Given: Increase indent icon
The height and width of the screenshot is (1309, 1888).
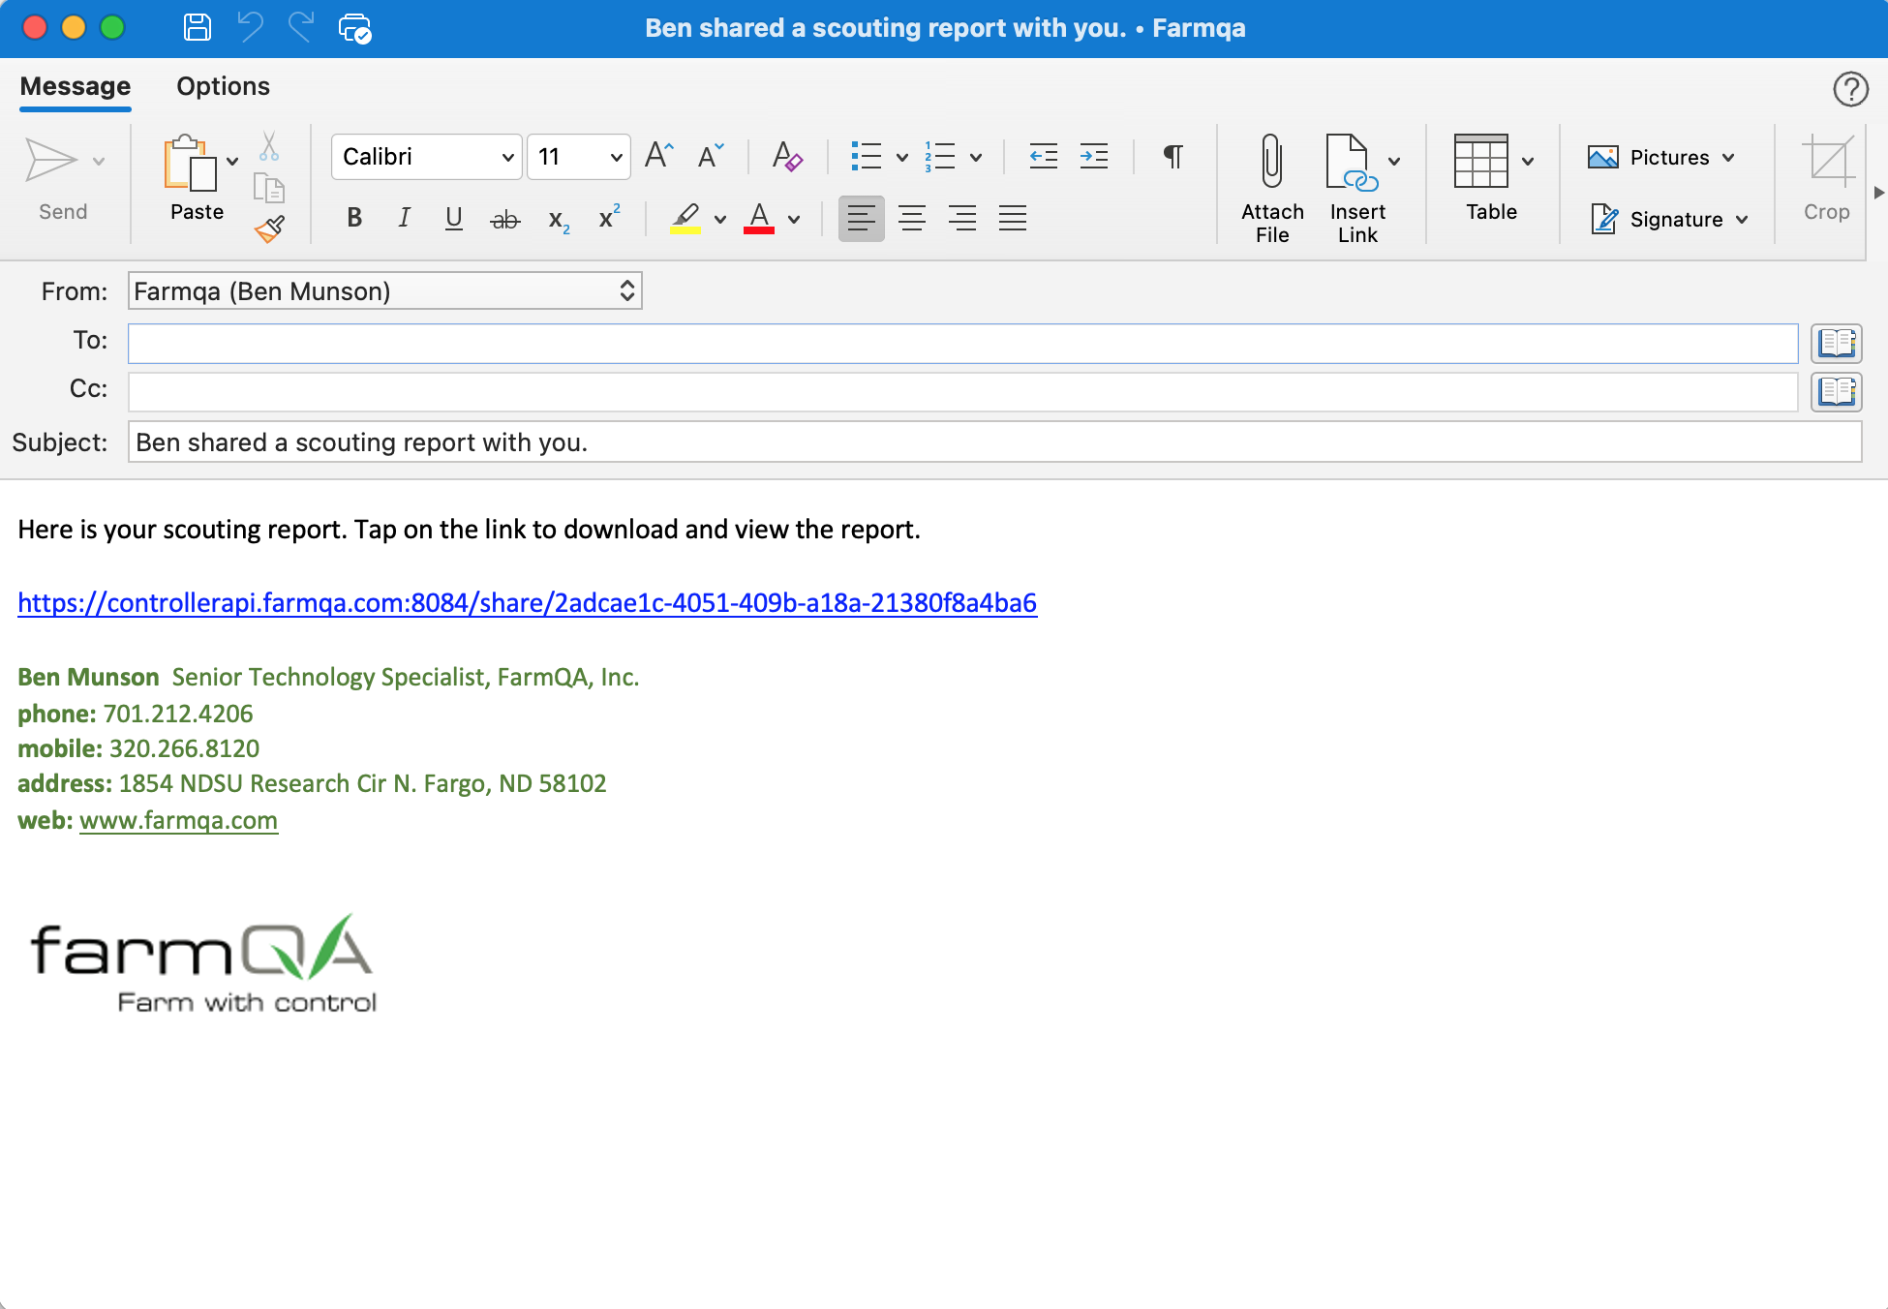Looking at the screenshot, I should pyautogui.click(x=1094, y=156).
